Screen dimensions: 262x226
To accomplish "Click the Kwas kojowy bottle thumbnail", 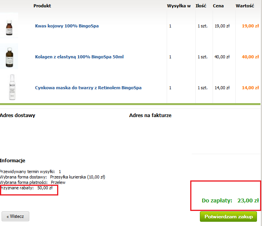I will [x=9, y=25].
